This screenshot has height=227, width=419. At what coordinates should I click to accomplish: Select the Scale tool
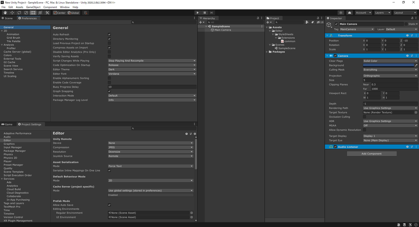(x=26, y=13)
